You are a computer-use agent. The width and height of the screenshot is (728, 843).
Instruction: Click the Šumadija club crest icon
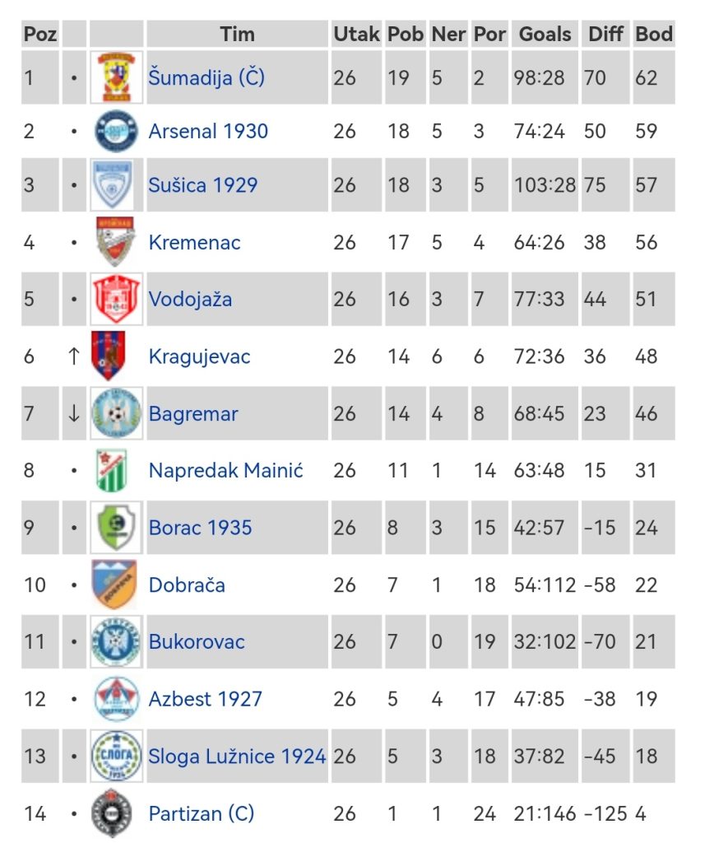pyautogui.click(x=116, y=77)
